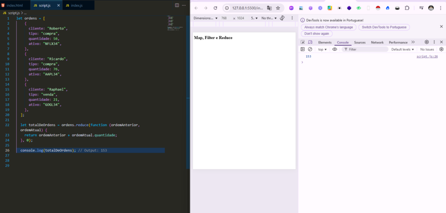
Task: Create a live expression with eye icon
Action: (x=334, y=49)
